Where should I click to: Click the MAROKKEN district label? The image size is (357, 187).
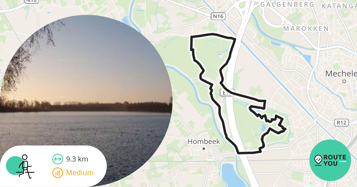[306, 29]
